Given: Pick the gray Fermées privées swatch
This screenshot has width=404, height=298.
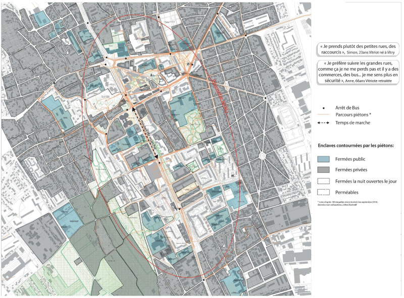Looking at the screenshot, I should click(x=324, y=170).
